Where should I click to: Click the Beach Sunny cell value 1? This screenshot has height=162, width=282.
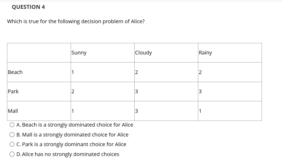coord(73,72)
